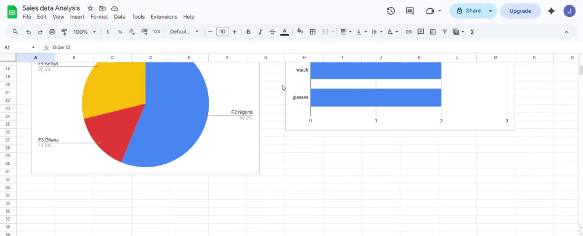Apply strikethrough formatting
The image size is (583, 236).
272,32
